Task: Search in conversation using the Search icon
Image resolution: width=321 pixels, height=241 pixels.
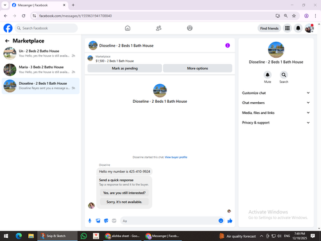Action: (284, 75)
